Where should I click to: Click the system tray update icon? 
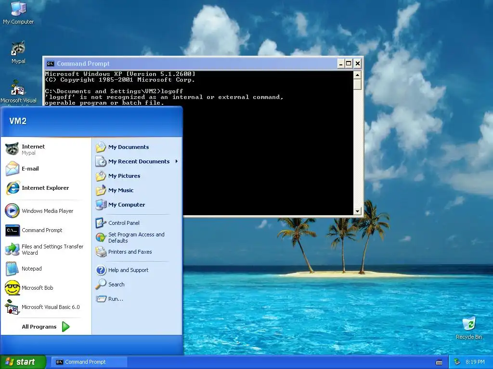tap(457, 362)
